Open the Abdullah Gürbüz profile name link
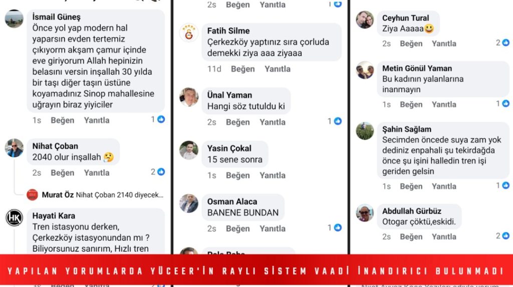Screen dimensions: 513x287 (412, 211)
